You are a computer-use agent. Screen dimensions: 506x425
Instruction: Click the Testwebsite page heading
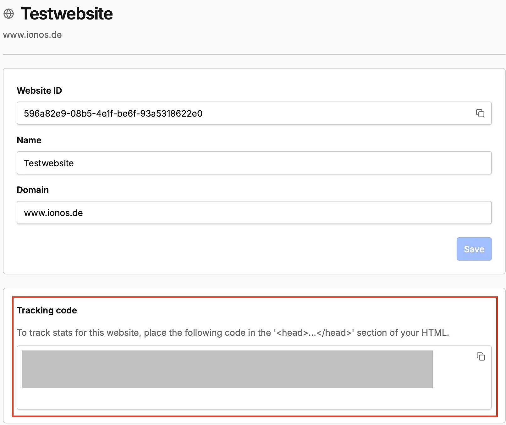pyautogui.click(x=67, y=14)
